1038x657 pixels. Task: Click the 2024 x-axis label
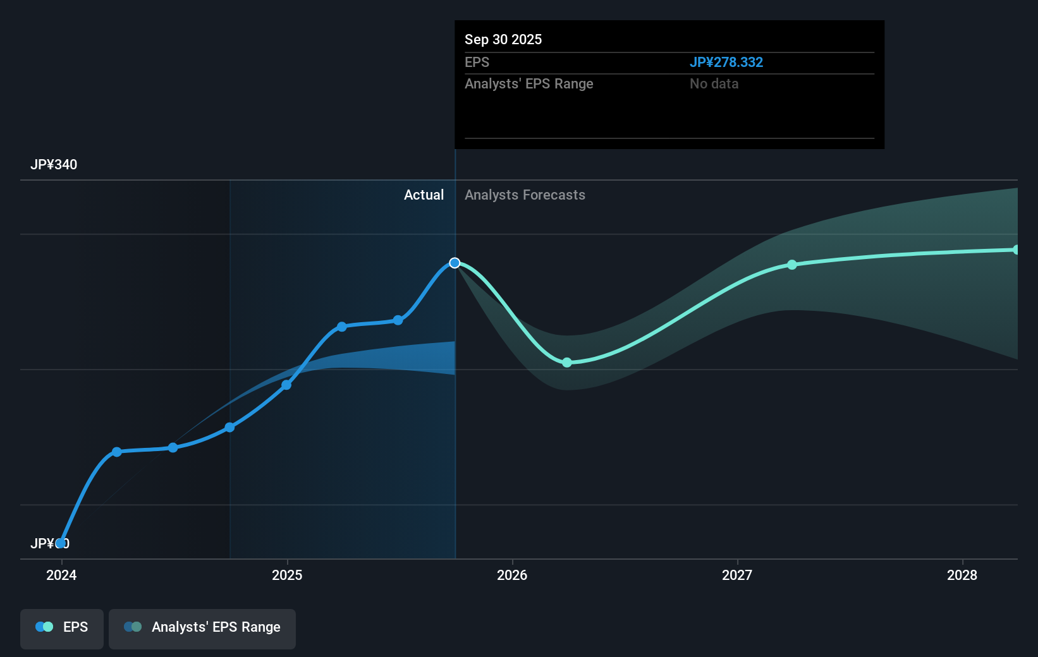(x=61, y=575)
